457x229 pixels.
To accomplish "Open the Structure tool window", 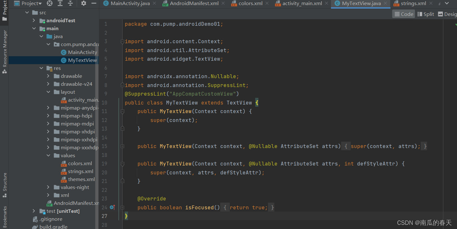I will point(4,185).
